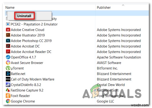Select OpenOffice 4.1.7 program name

[x=23, y=57]
